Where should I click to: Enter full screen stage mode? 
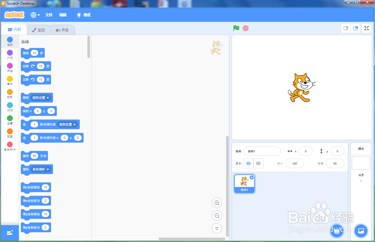367,28
